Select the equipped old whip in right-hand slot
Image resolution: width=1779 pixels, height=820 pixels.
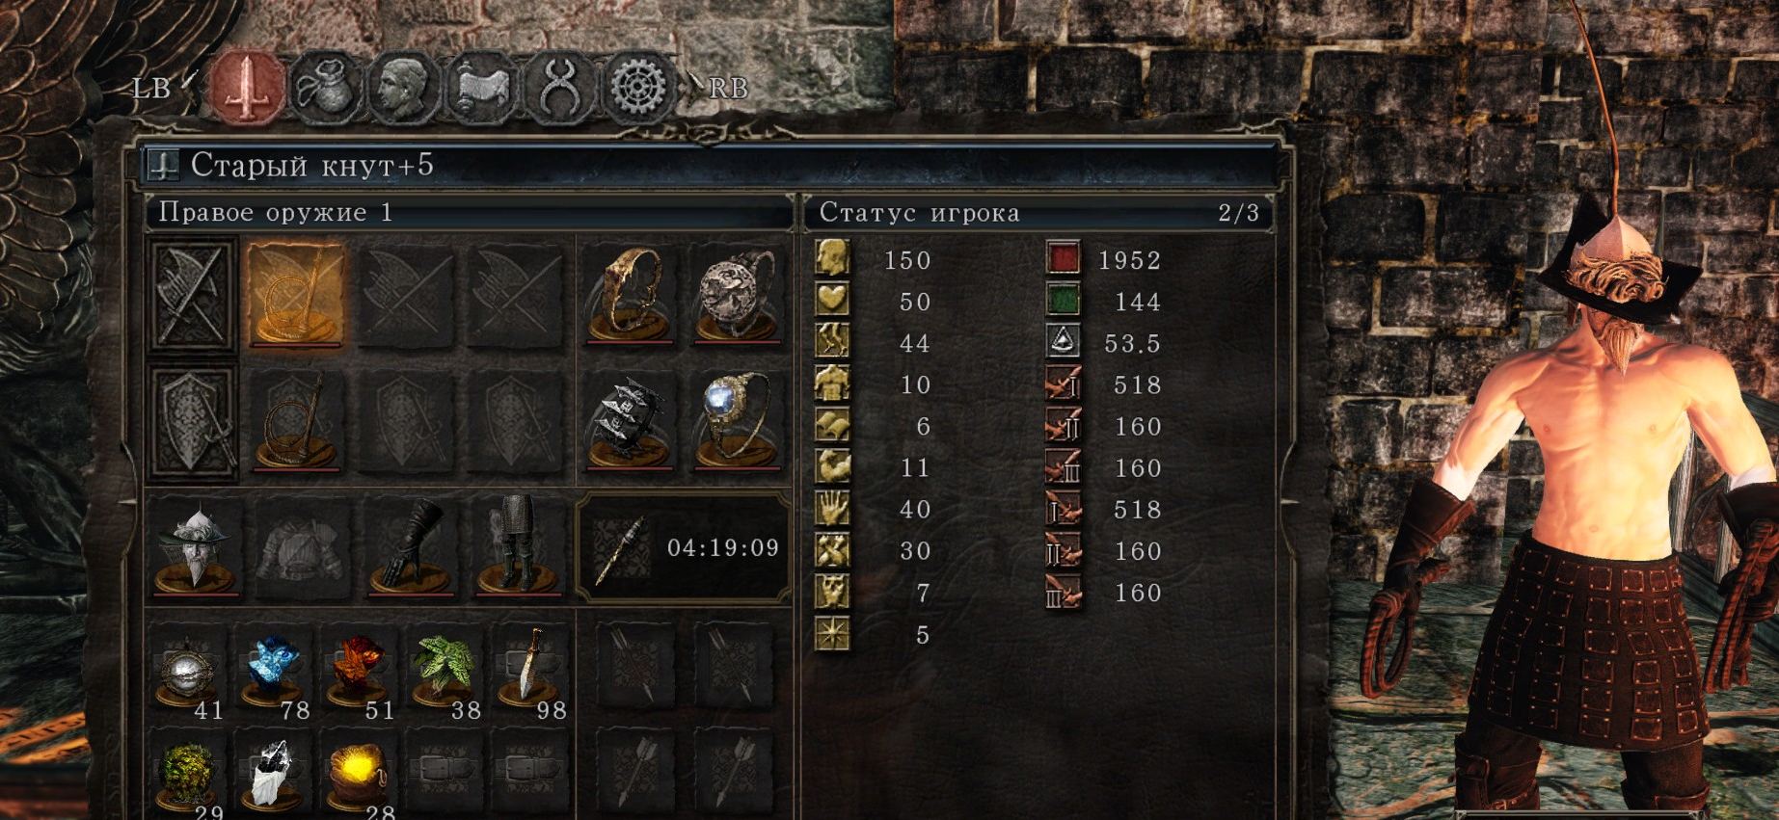(x=295, y=294)
